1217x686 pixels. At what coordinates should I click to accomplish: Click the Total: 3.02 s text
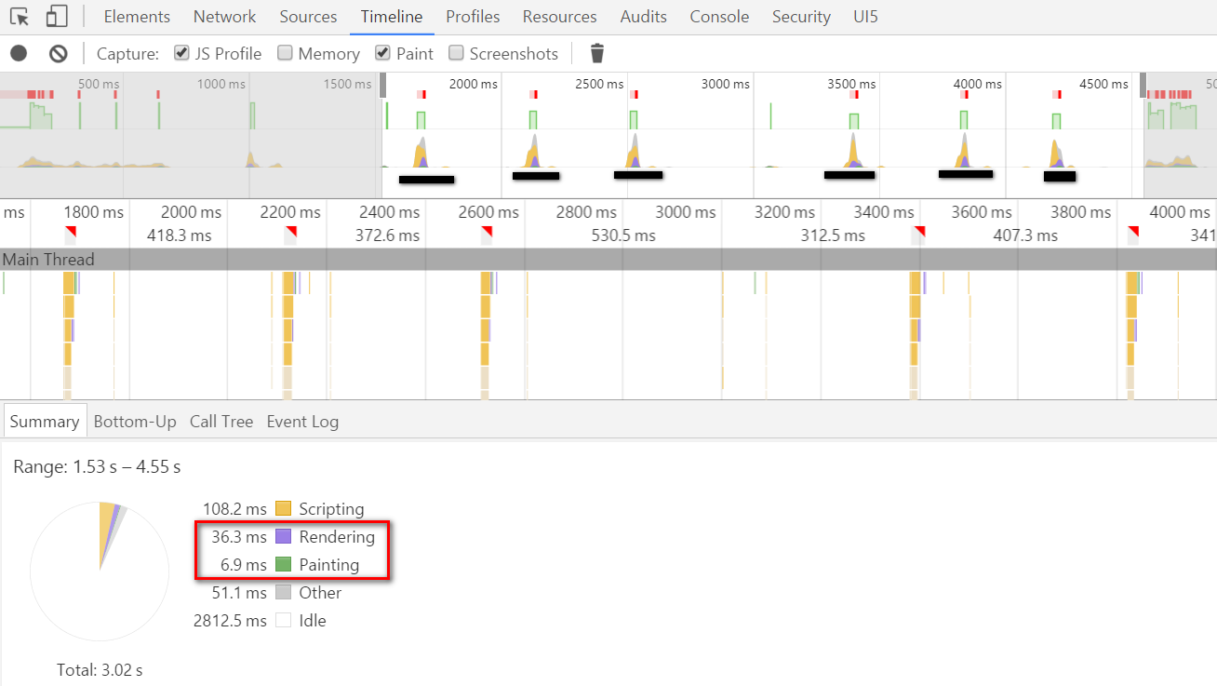click(x=100, y=669)
